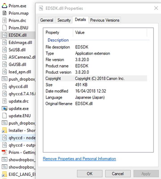Collapse the Description group heading
This screenshot has width=161, height=179.
(58, 40)
